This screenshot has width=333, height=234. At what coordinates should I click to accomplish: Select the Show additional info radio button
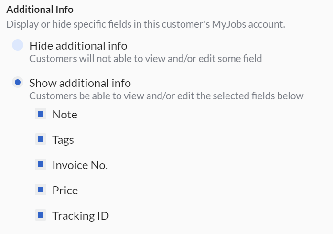(18, 82)
